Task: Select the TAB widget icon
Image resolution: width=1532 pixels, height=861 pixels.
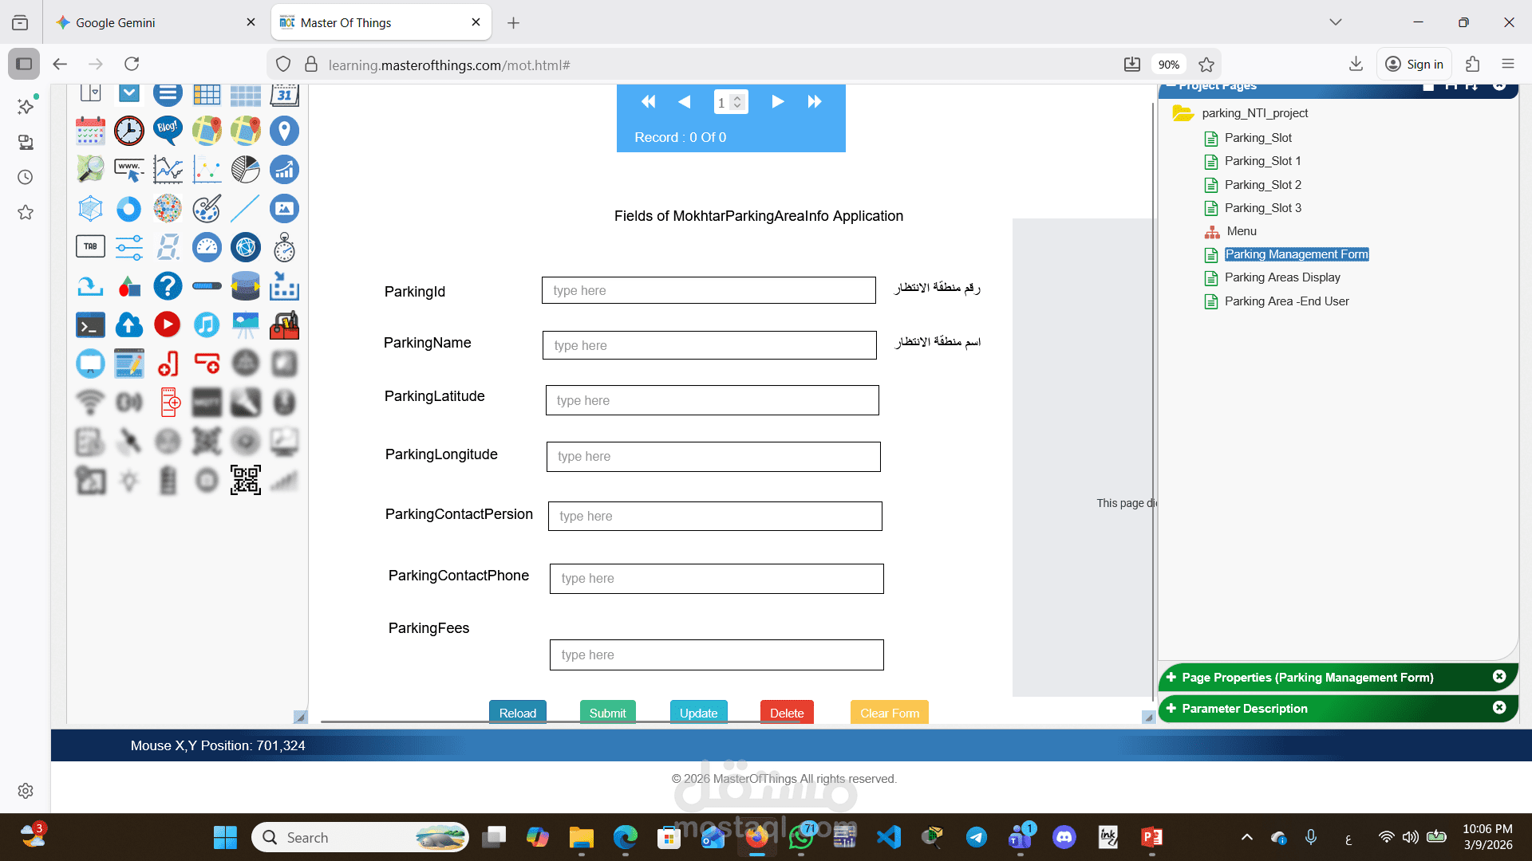Action: point(90,247)
